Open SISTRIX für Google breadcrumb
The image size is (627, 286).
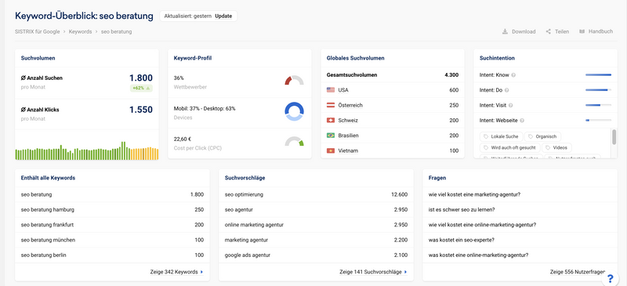coord(37,31)
